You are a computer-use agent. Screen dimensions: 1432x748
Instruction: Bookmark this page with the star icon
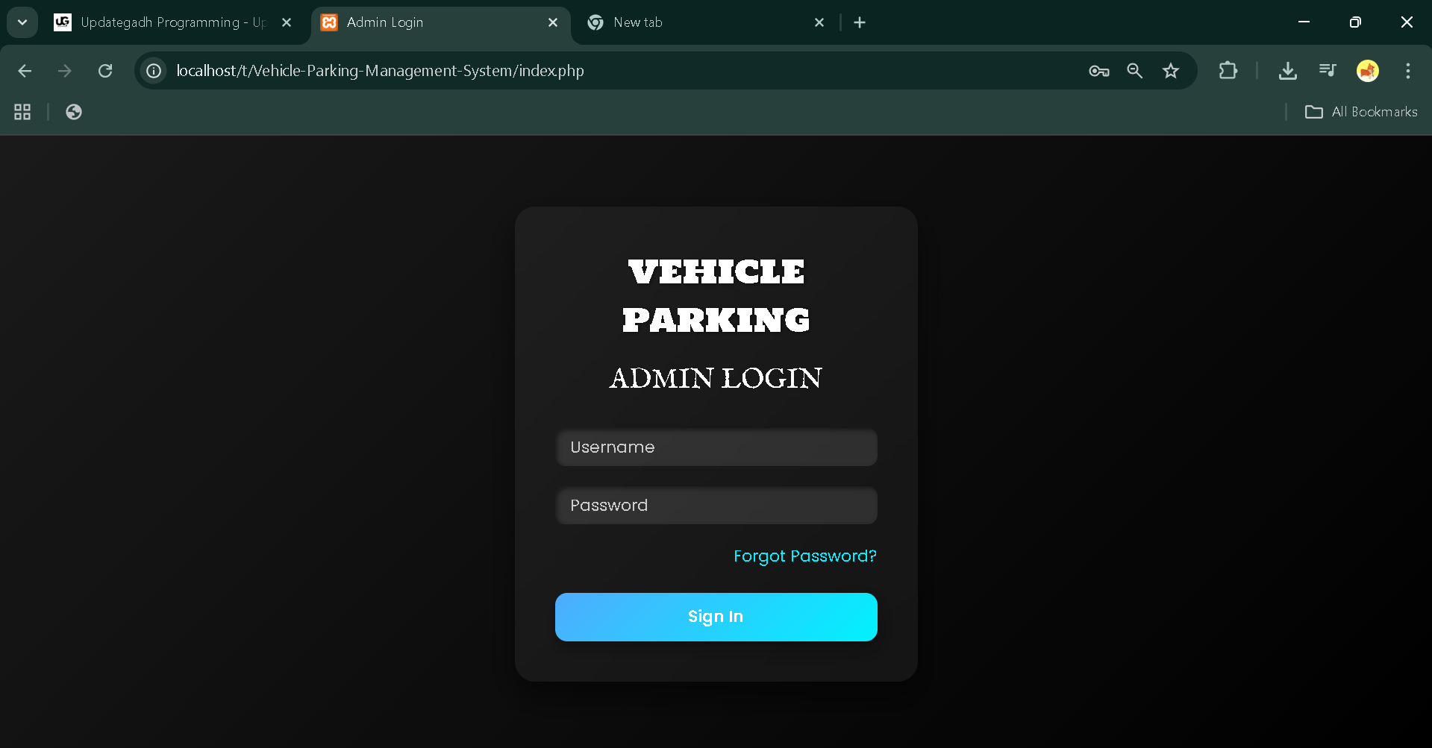tap(1170, 71)
